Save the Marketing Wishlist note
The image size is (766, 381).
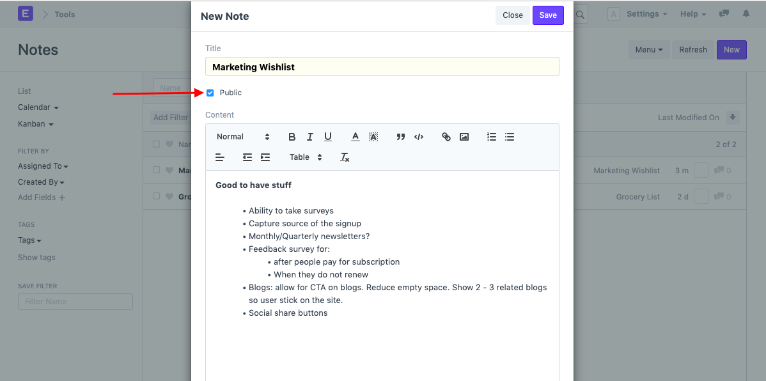point(548,15)
